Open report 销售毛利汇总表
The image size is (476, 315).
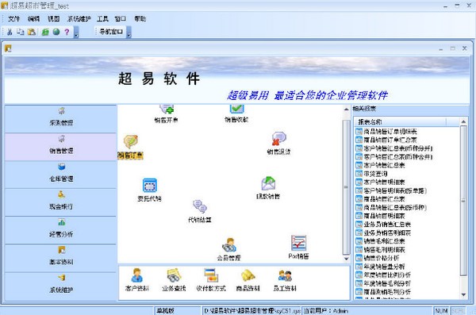coord(384,241)
